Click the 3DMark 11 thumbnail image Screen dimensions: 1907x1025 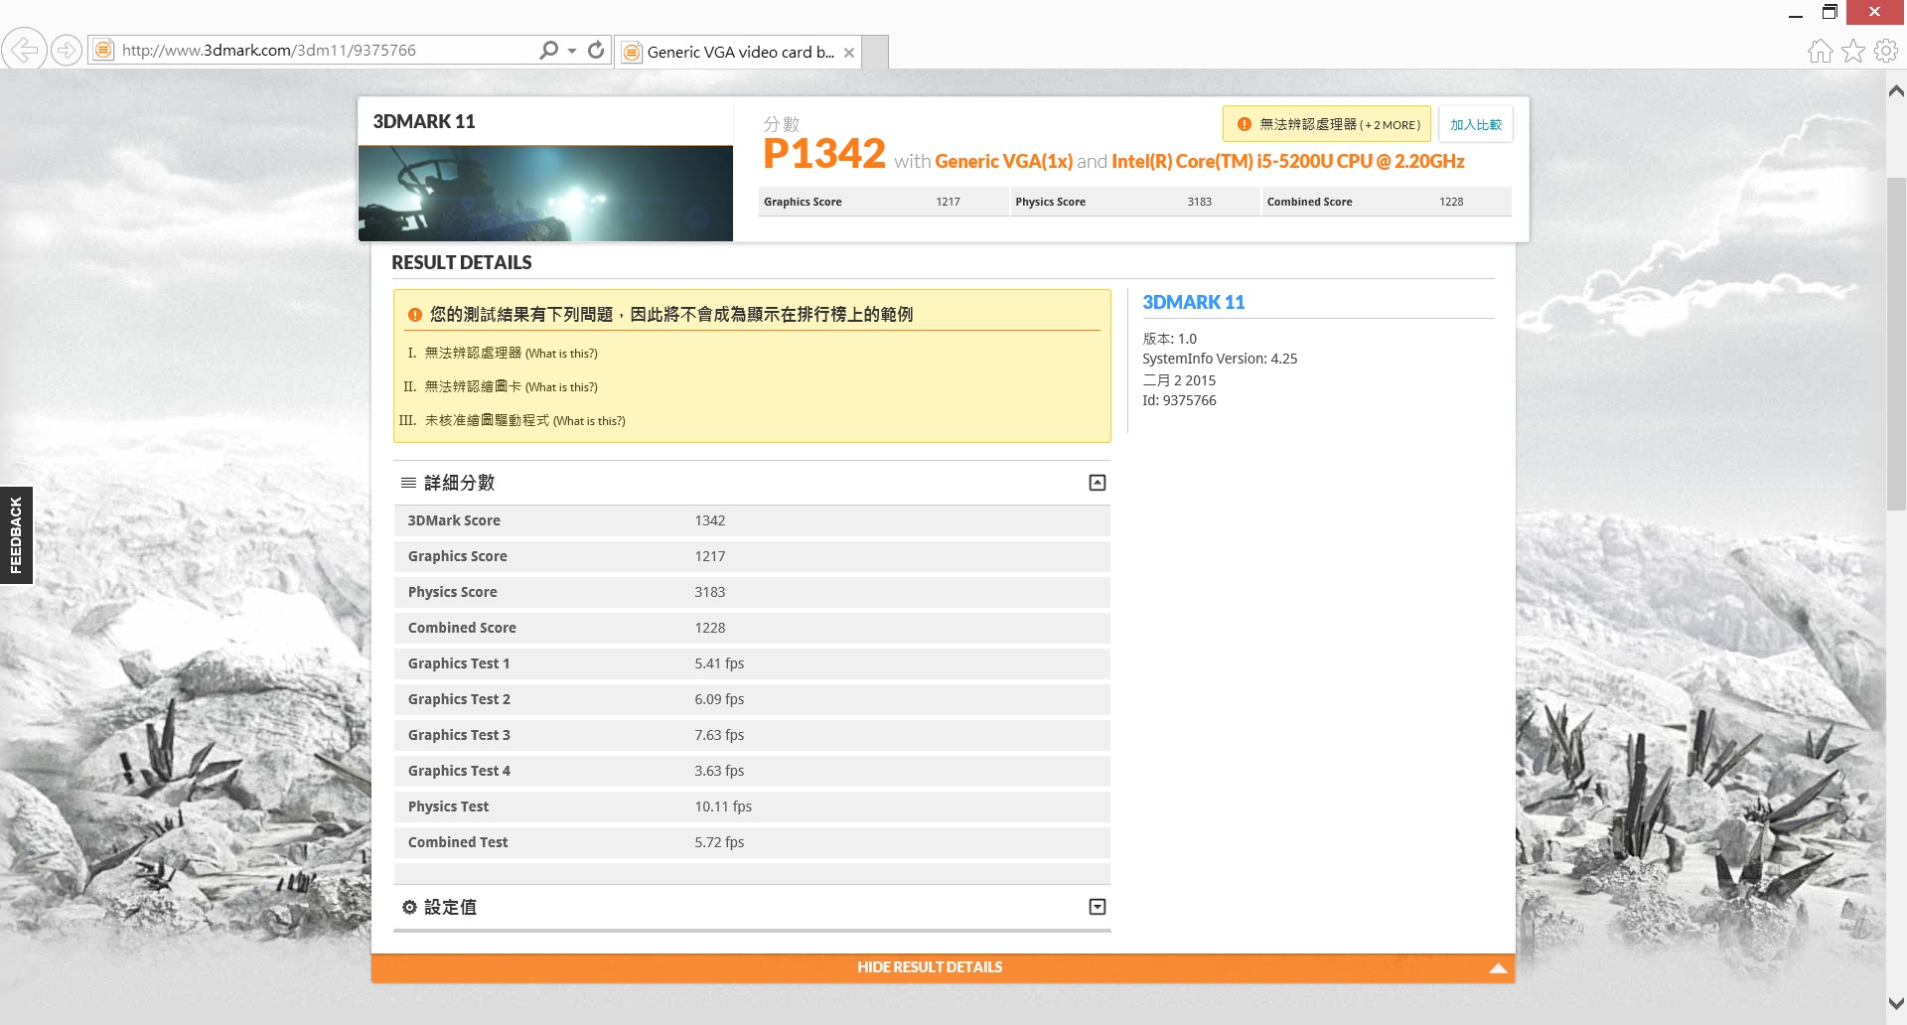point(545,194)
